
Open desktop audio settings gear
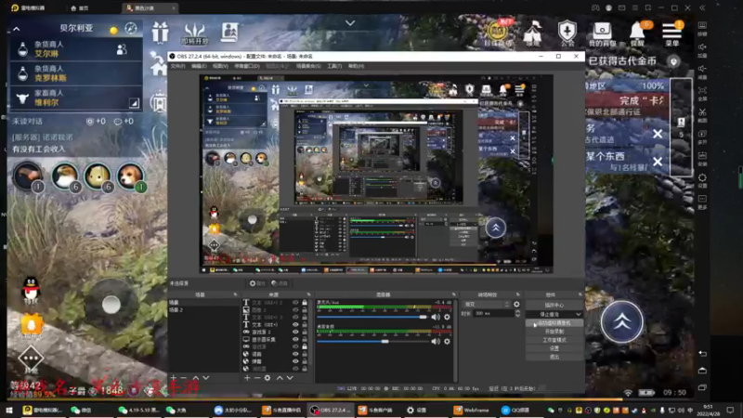pyautogui.click(x=447, y=341)
